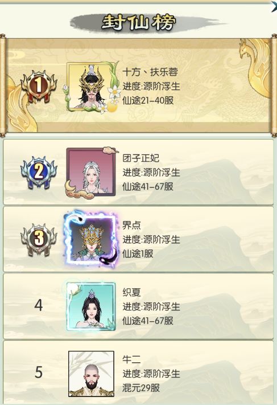The height and width of the screenshot is (405, 277).
Task: Select player name 界点
Action: [x=131, y=225]
